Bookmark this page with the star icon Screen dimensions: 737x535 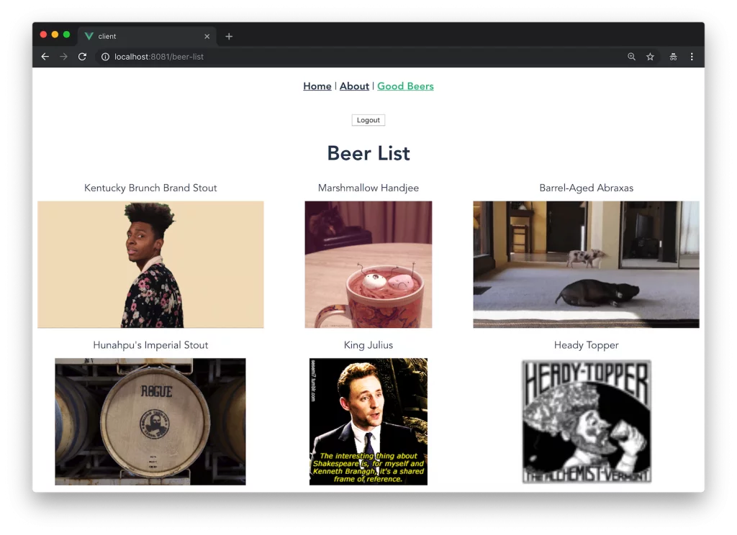click(x=650, y=57)
